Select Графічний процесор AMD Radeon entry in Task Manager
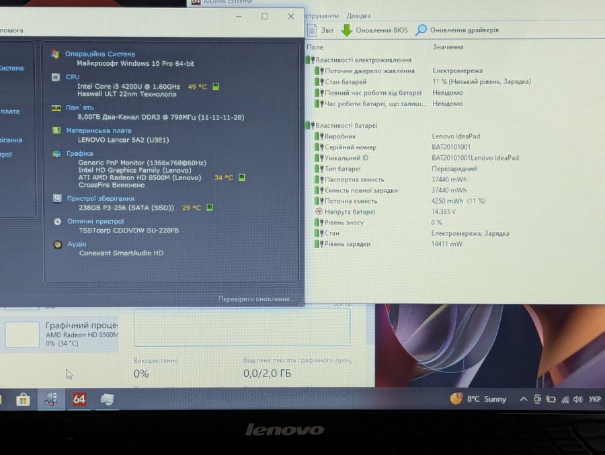Image resolution: width=605 pixels, height=455 pixels. (61, 334)
